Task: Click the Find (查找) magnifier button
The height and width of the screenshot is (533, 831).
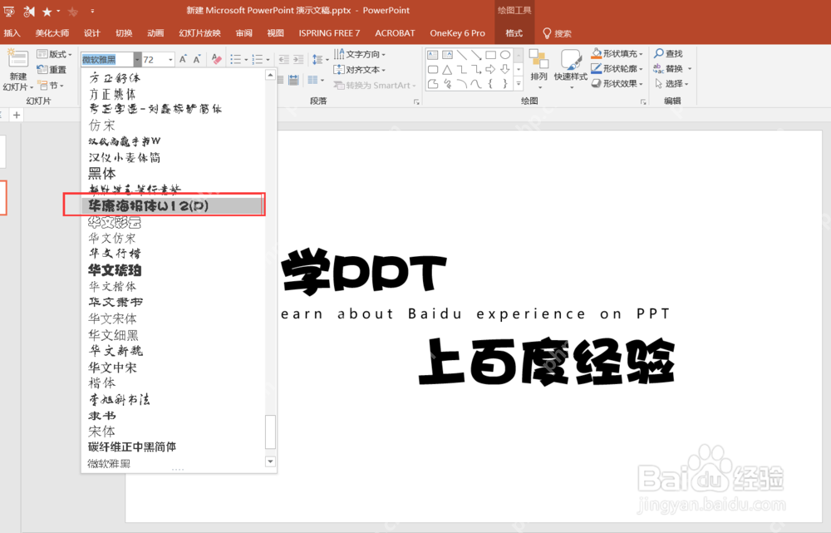Action: 668,53
